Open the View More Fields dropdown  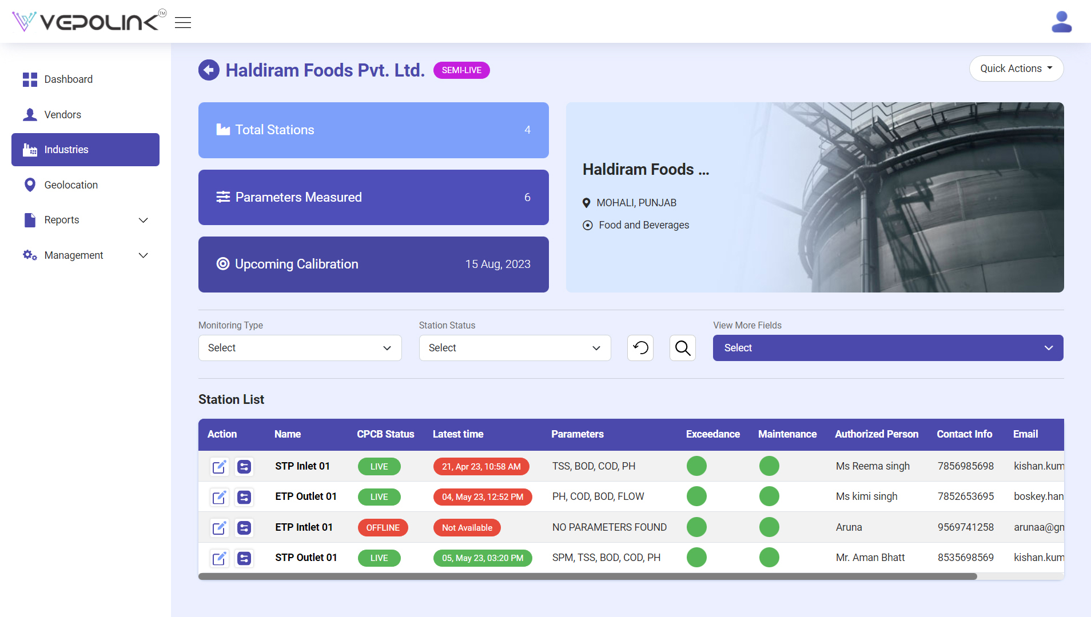click(888, 348)
